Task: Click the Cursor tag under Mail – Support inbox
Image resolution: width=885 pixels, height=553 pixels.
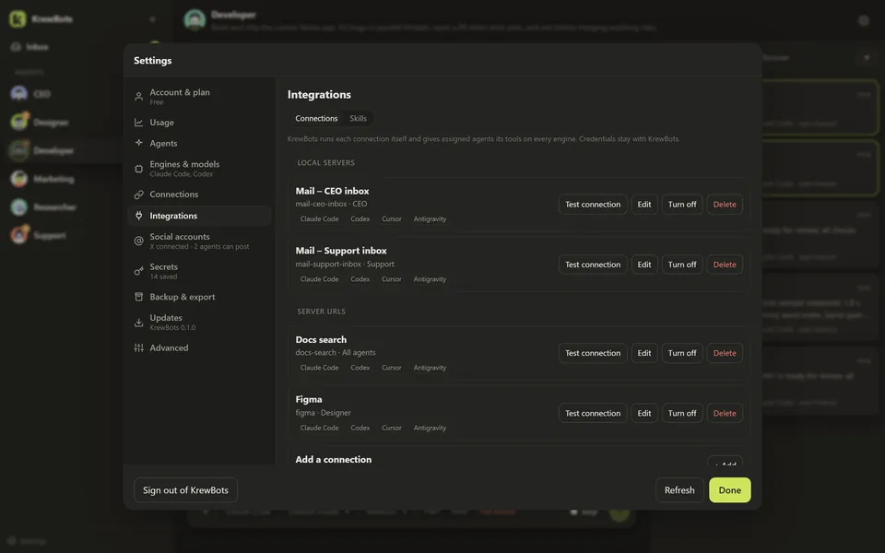Action: (x=391, y=279)
